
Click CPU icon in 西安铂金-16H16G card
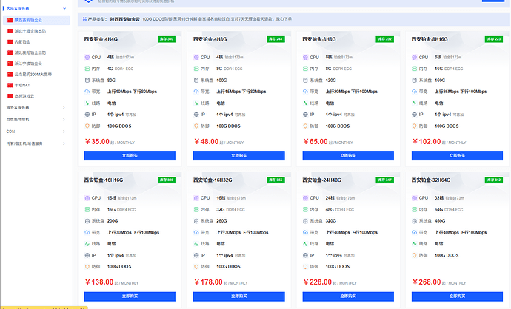click(x=87, y=198)
